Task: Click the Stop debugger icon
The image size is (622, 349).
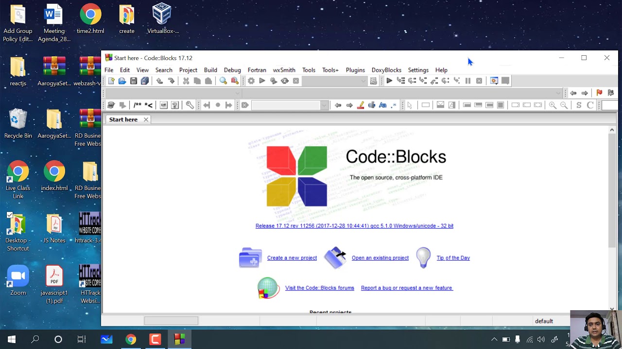Action: [479, 81]
